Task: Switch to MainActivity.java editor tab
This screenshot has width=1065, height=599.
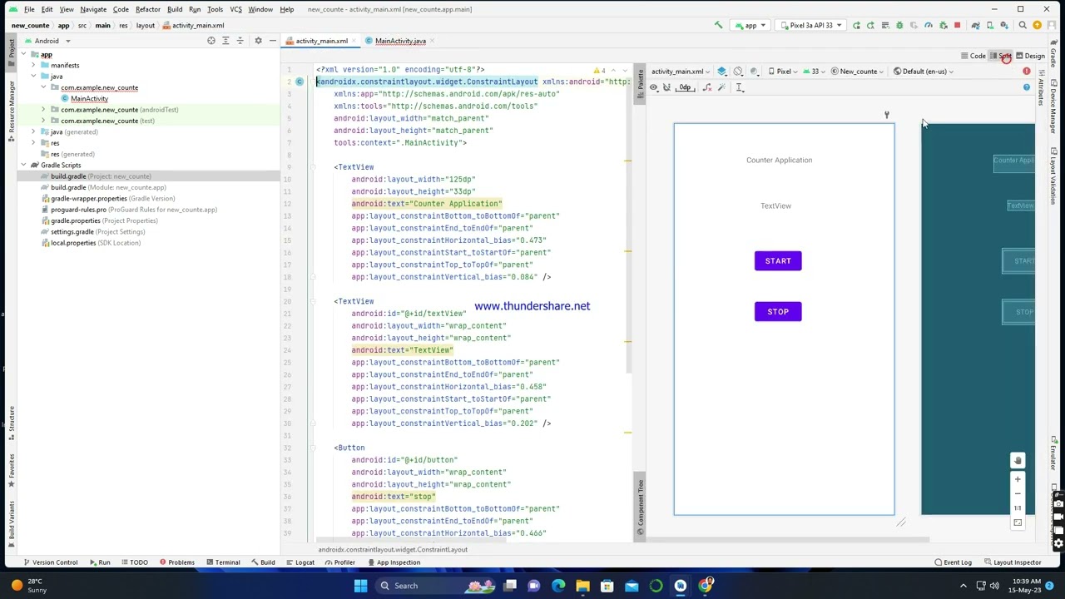Action: [x=400, y=41]
